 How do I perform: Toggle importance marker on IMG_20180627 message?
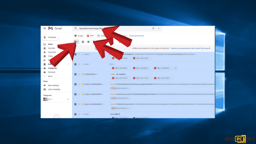pos(83,64)
